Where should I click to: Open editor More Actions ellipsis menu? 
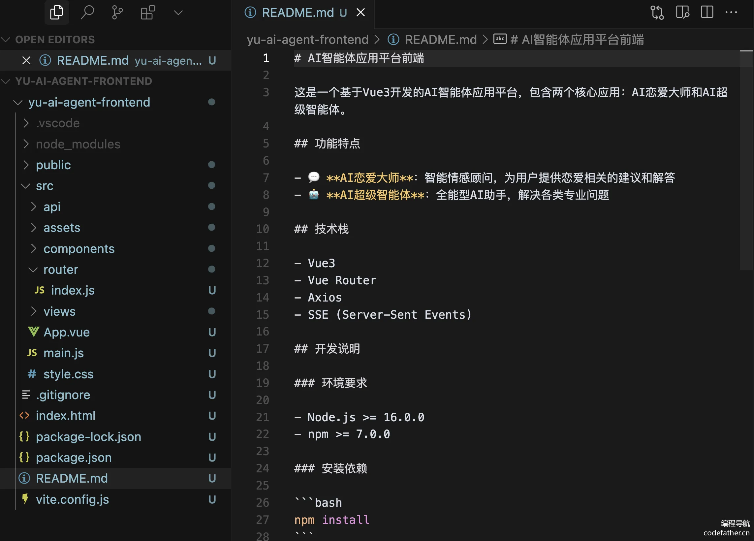click(731, 13)
